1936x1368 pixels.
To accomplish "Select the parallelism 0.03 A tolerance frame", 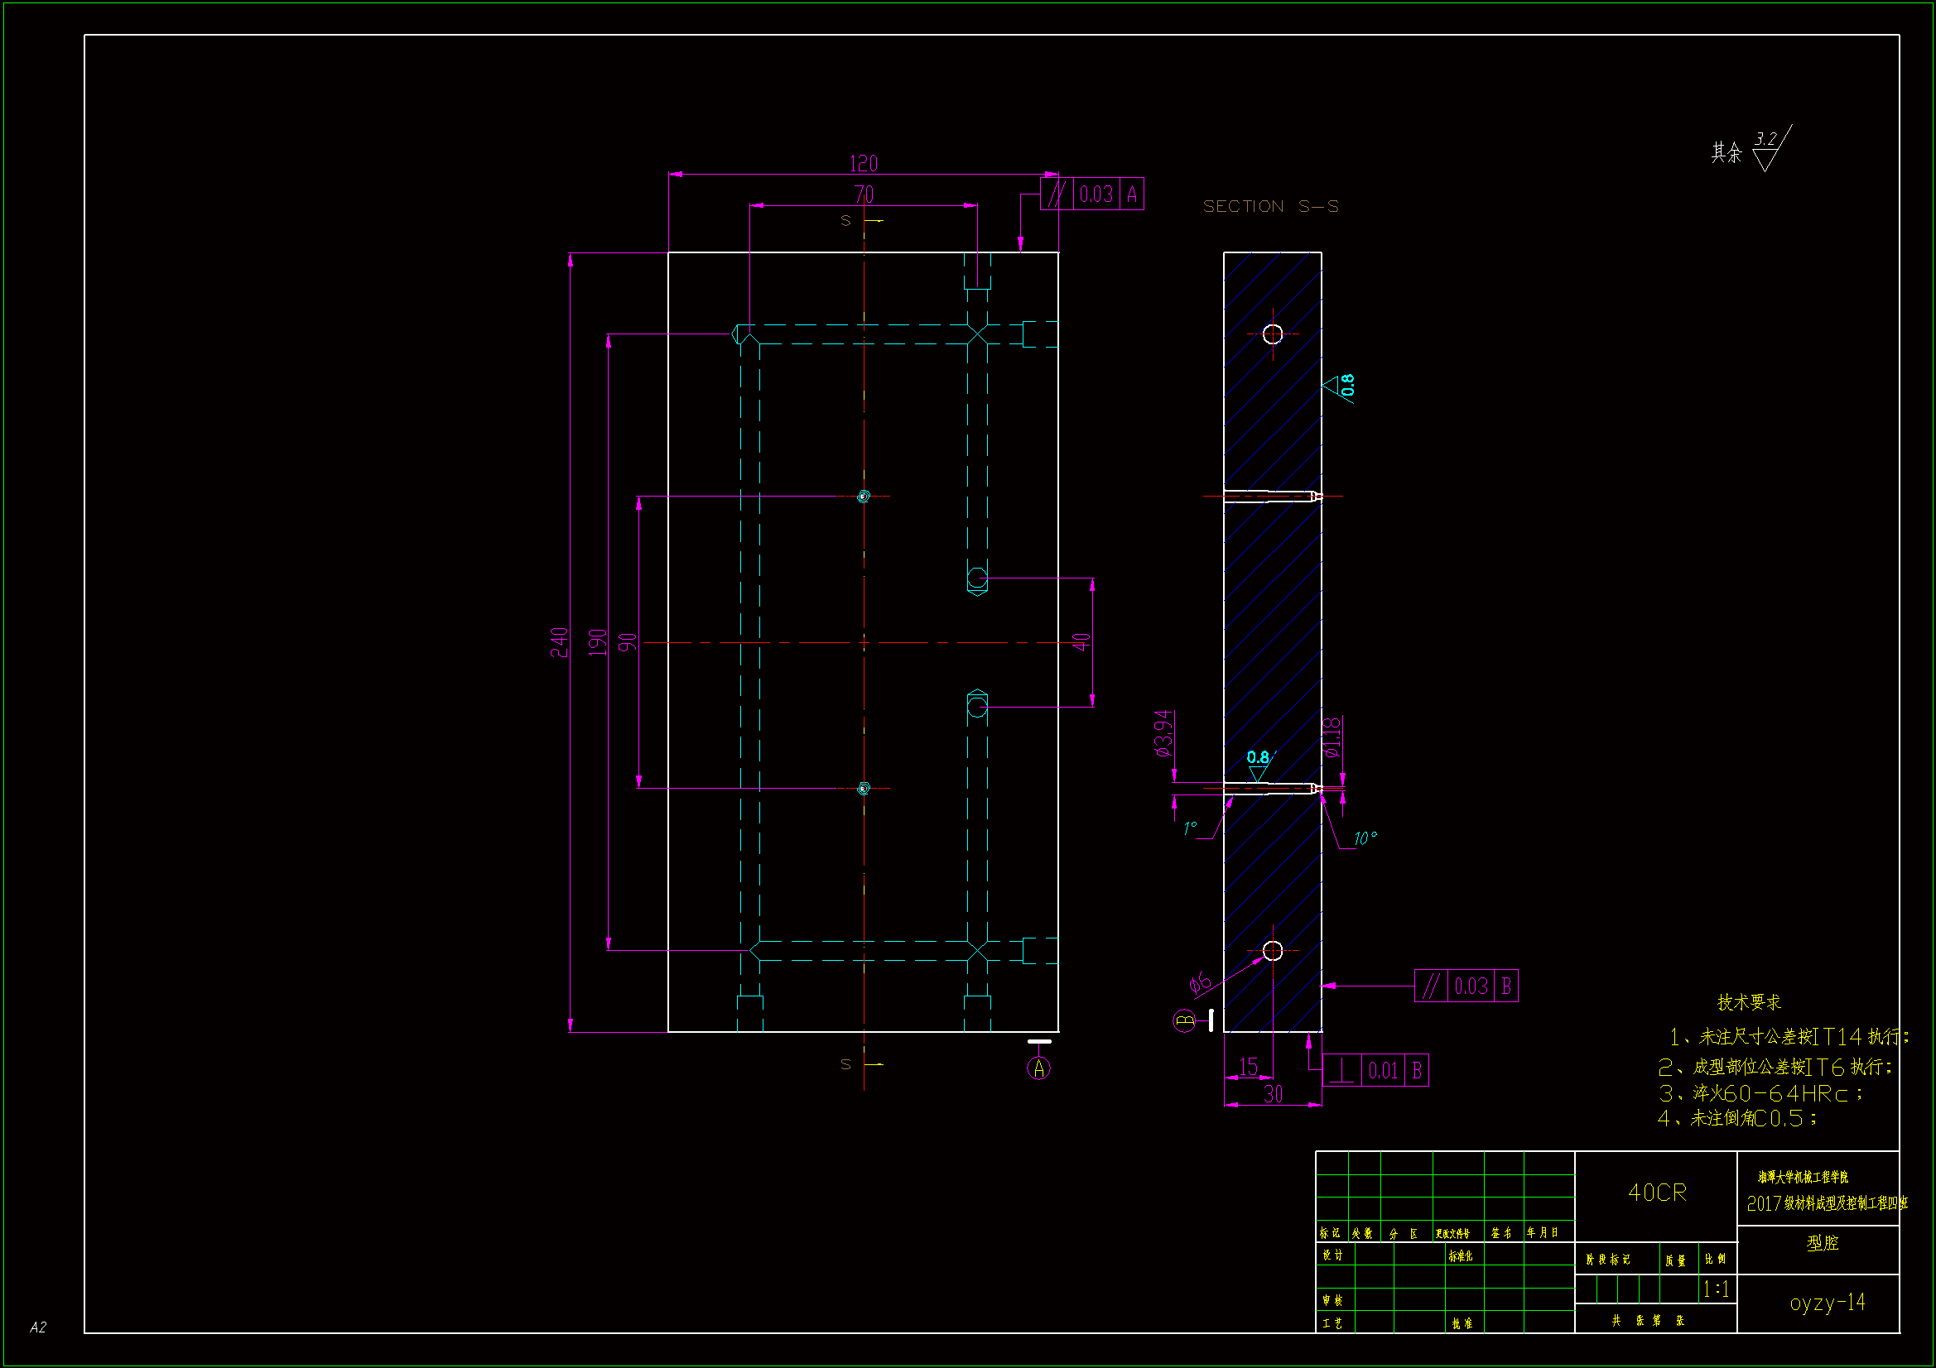I will click(x=1091, y=194).
